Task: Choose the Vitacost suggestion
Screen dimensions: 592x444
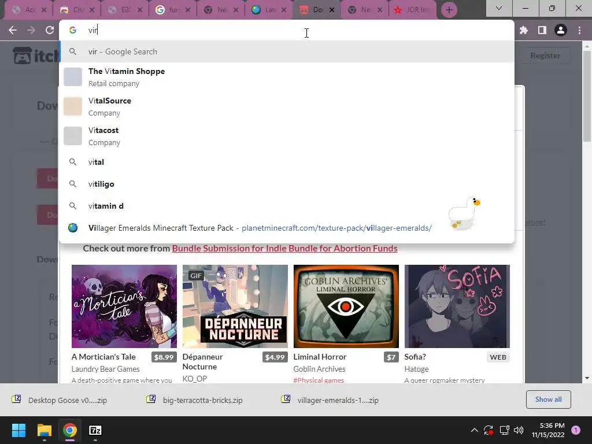Action: (x=286, y=136)
